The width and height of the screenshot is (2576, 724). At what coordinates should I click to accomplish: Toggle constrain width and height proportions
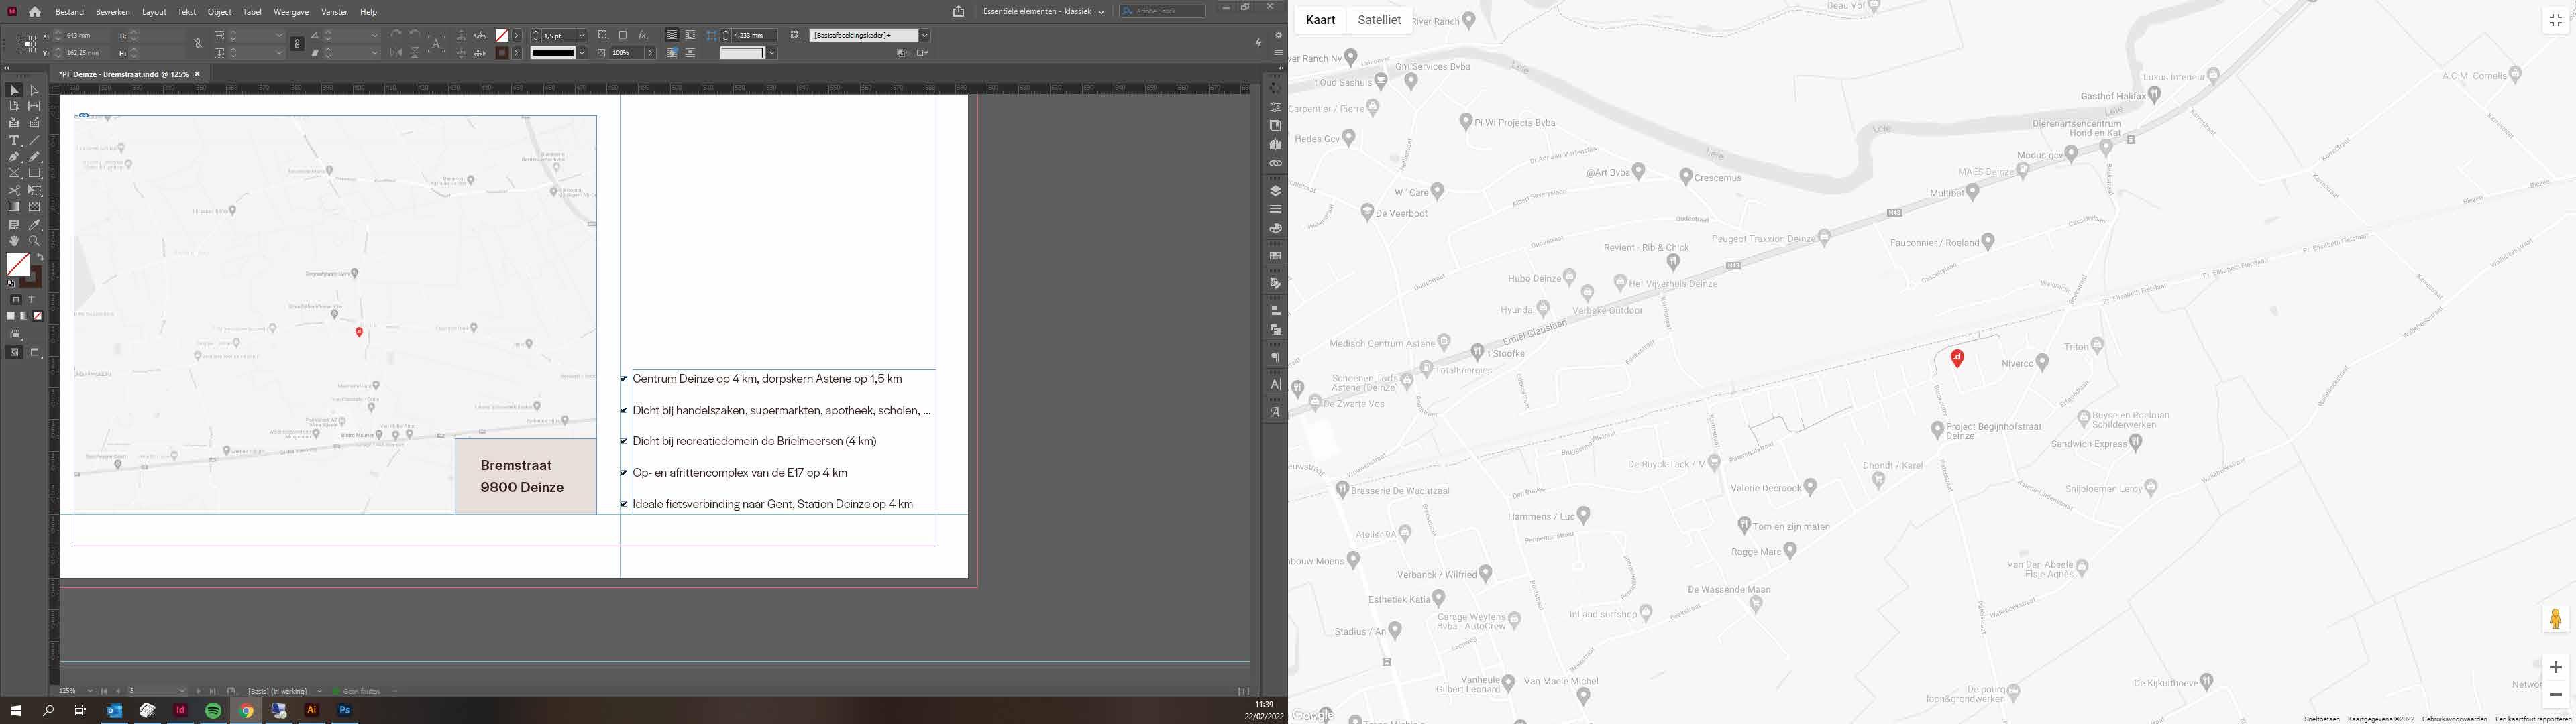tap(198, 44)
